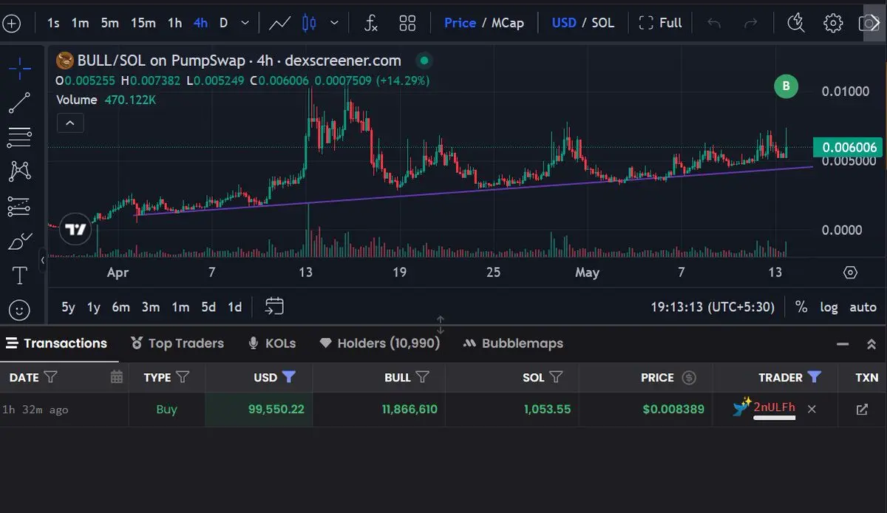Select the 15m timeframe
The image size is (887, 513).
(x=143, y=23)
